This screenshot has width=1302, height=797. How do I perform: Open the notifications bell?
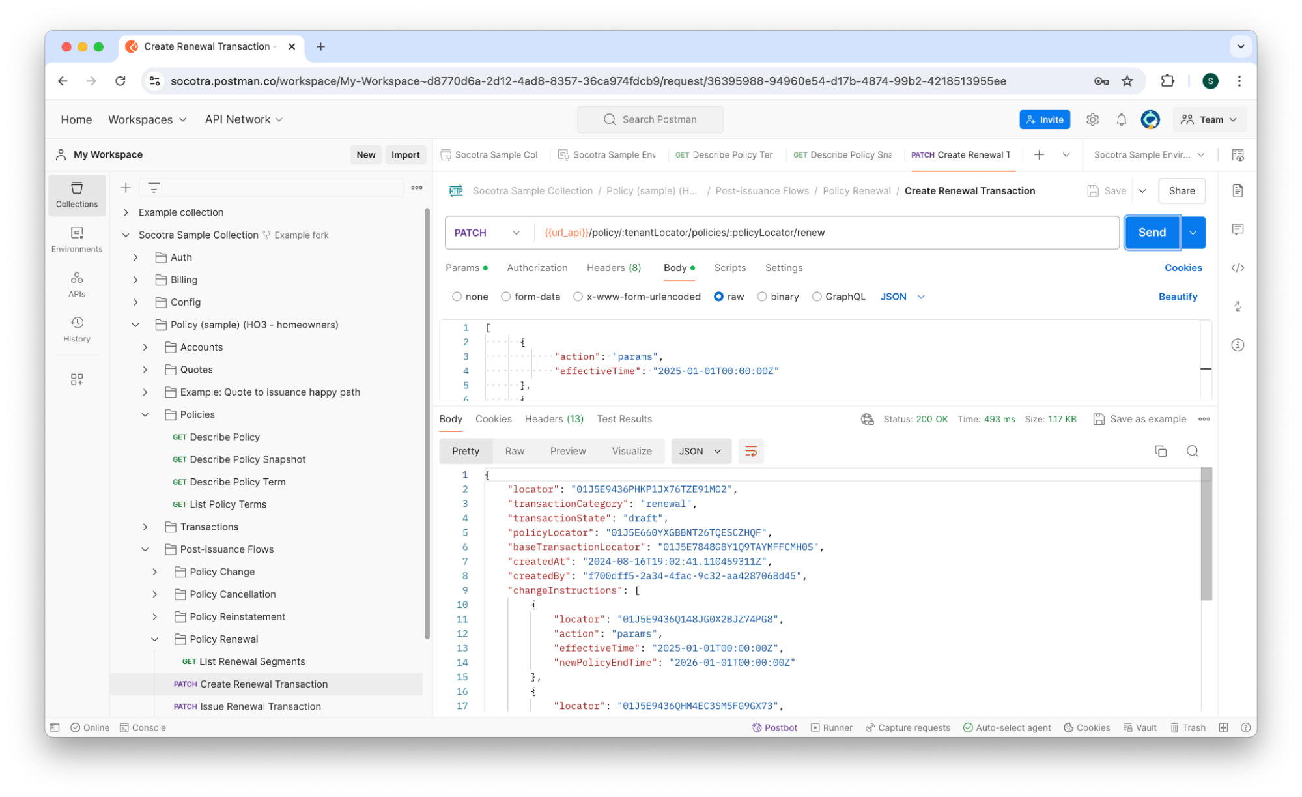[1121, 119]
